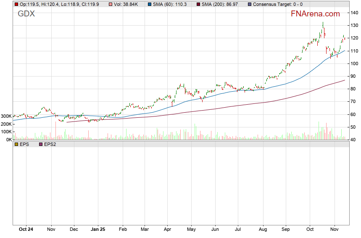Click the Aug date axis label
The image size is (361, 238).
point(263,230)
